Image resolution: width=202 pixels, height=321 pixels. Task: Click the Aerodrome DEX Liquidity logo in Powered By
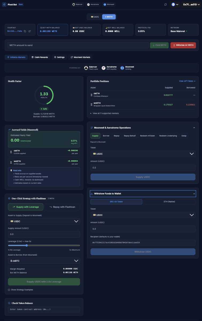coord(104,68)
